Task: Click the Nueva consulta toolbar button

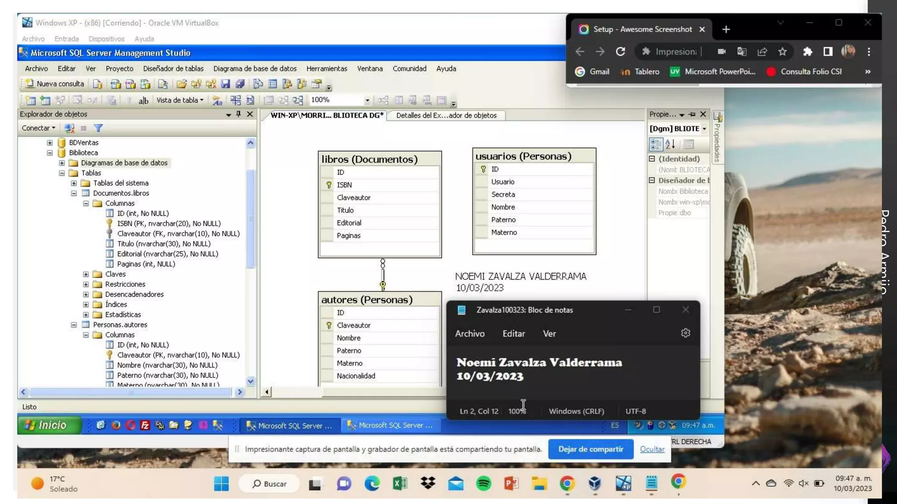Action: point(54,84)
